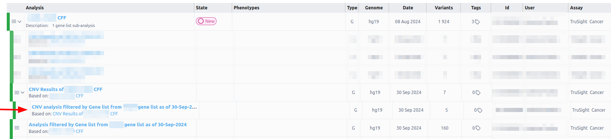Open Analysis filtered by Gene list from link

click(x=108, y=124)
